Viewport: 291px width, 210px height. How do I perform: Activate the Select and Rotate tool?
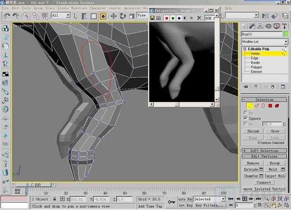[x=123, y=16]
